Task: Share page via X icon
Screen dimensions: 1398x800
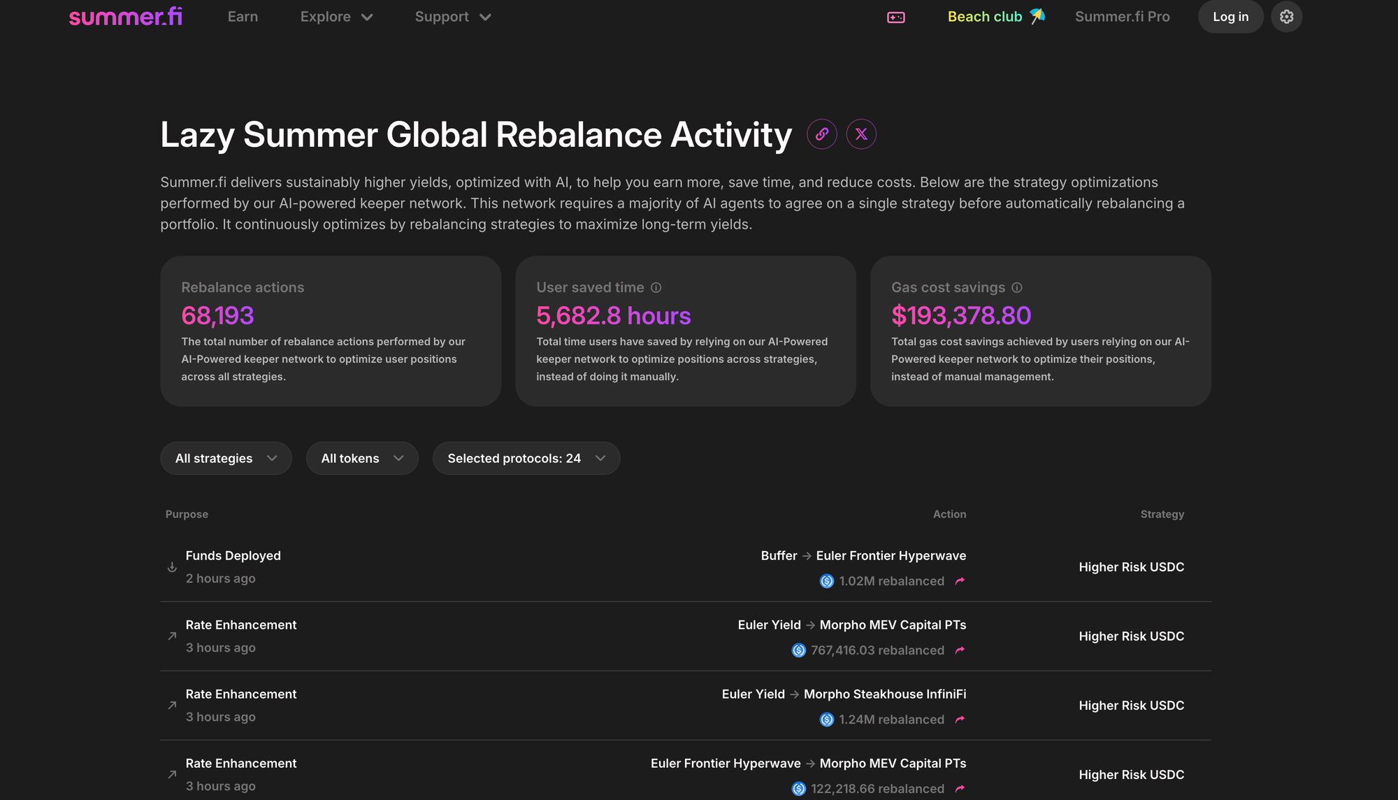Action: click(861, 134)
